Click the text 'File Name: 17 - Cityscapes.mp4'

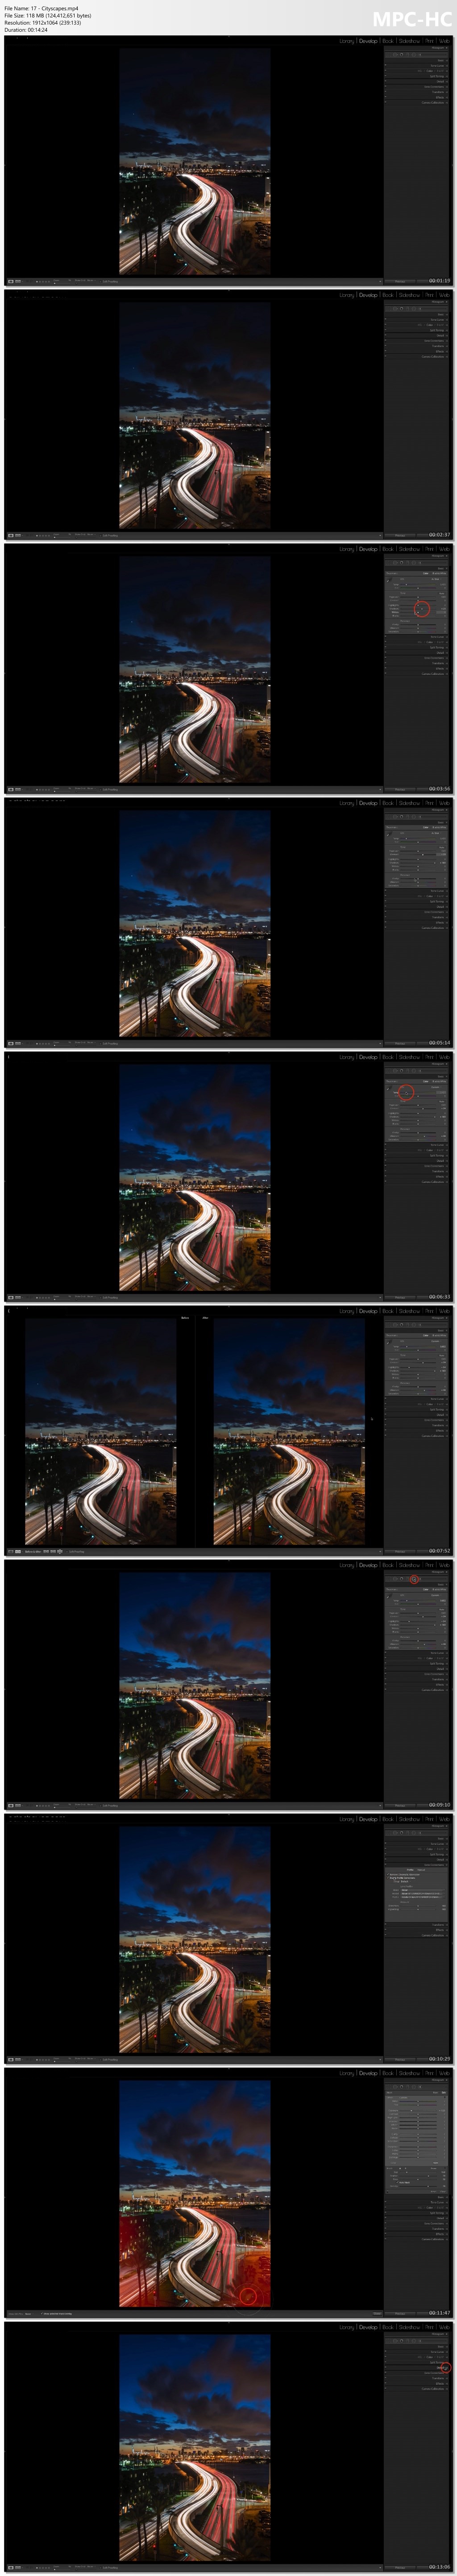pyautogui.click(x=41, y=8)
